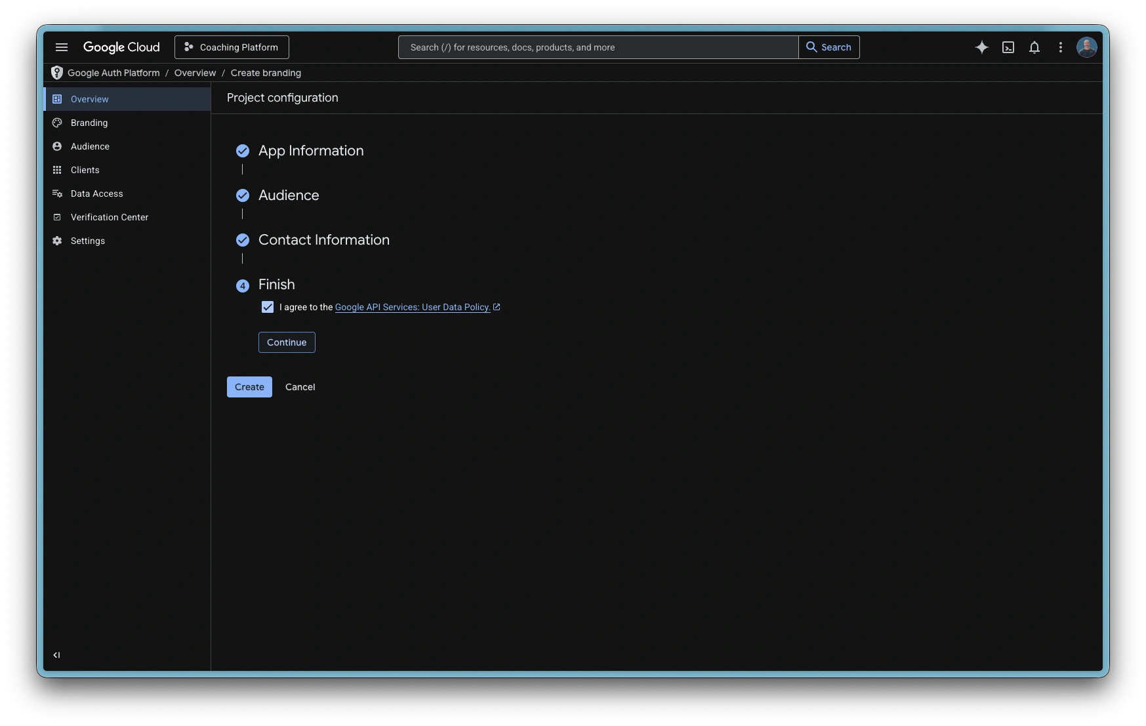Open the main navigation hamburger menu
The width and height of the screenshot is (1146, 726).
(62, 47)
